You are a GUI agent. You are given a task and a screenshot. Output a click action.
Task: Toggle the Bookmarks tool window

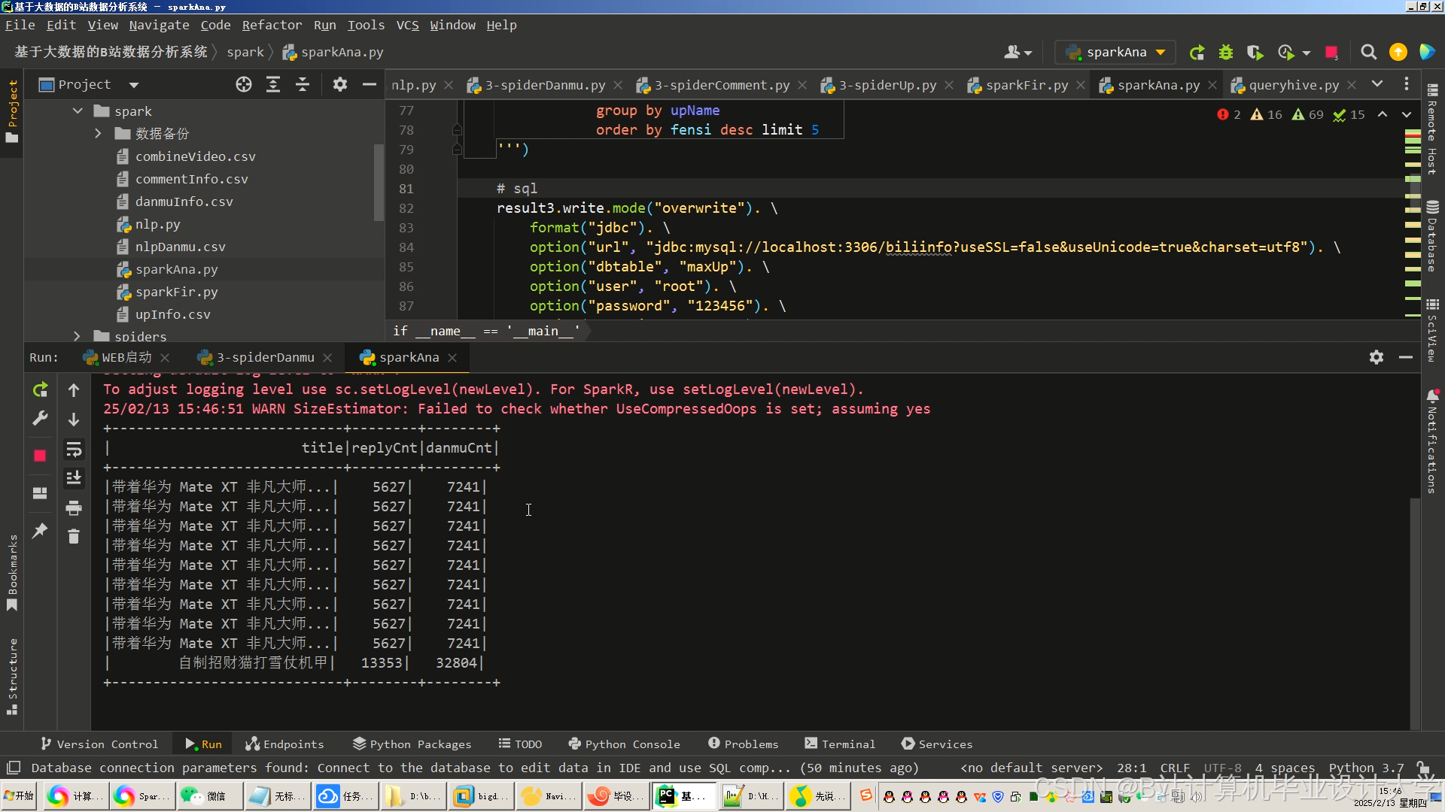point(12,571)
